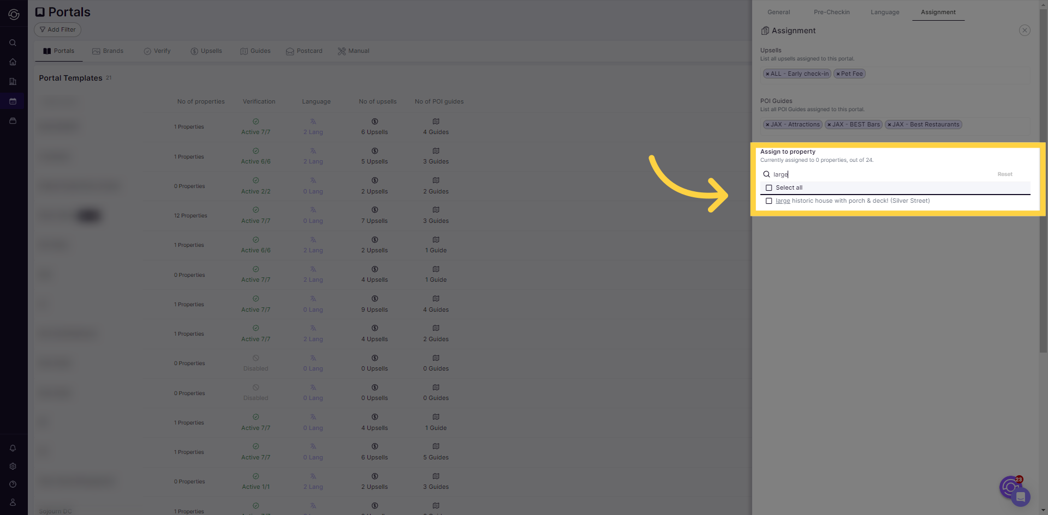This screenshot has height=515, width=1048.
Task: Open settings with the gear icon
Action: [13, 466]
